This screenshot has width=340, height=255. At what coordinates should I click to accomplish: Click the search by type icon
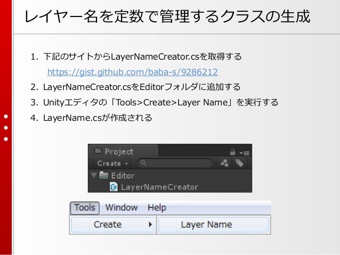click(x=224, y=163)
